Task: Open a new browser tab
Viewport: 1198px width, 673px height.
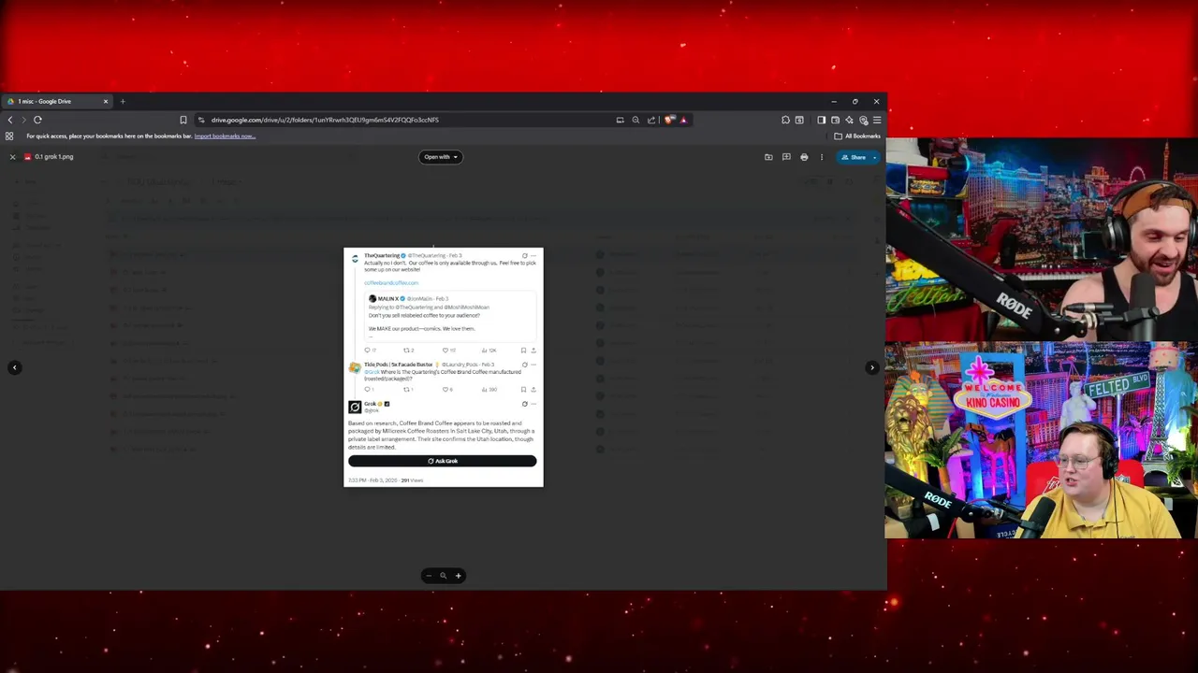Action: pyautogui.click(x=123, y=101)
